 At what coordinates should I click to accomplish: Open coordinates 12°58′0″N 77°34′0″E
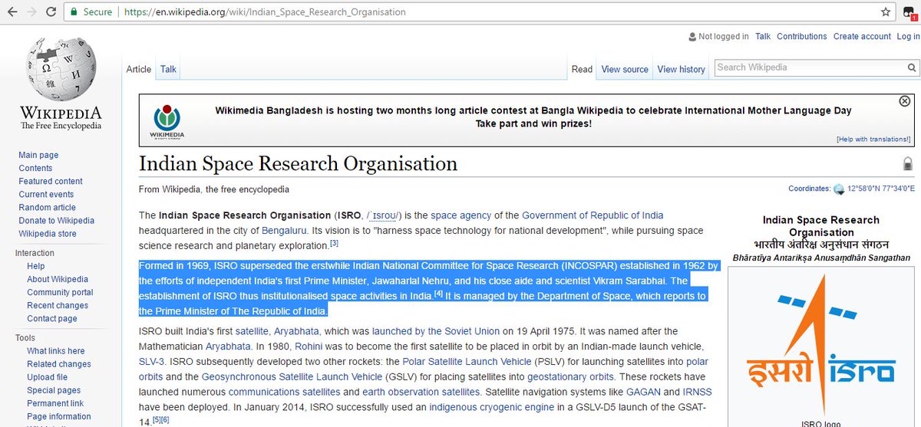pos(881,189)
